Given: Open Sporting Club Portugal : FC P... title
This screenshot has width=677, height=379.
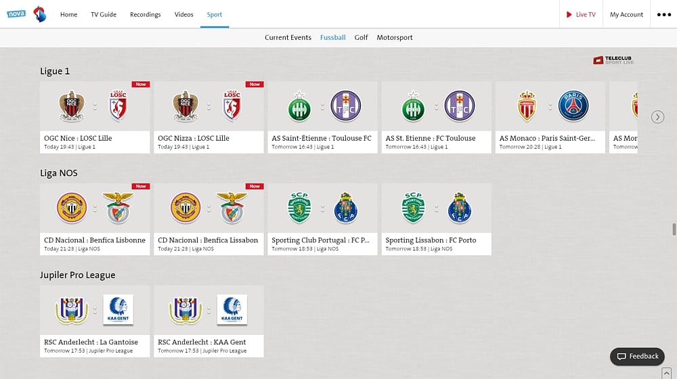Looking at the screenshot, I should pos(320,240).
